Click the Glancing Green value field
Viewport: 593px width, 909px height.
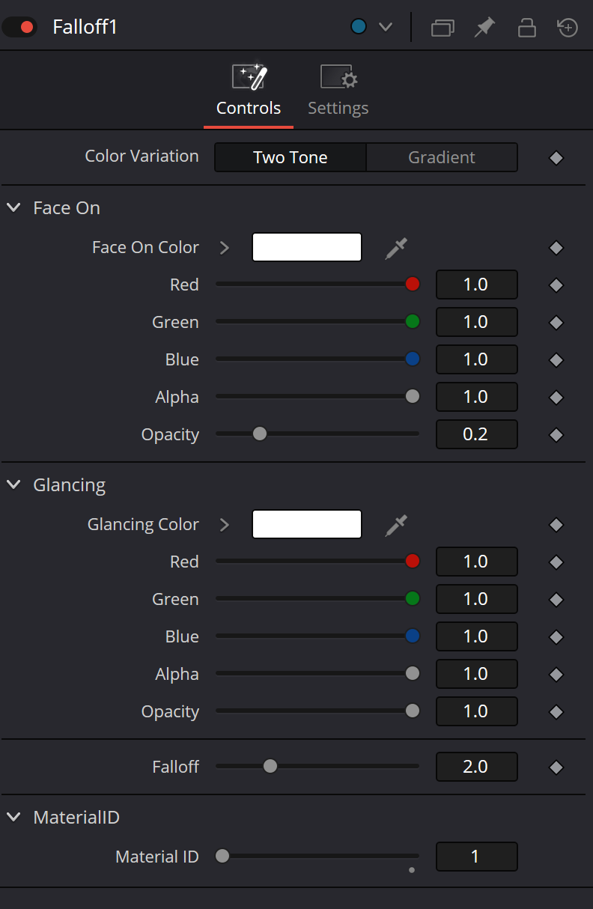(477, 599)
